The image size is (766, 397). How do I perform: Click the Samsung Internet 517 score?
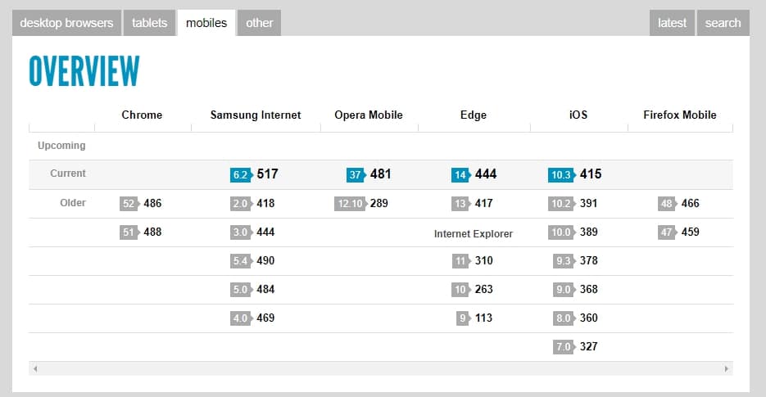(x=268, y=174)
